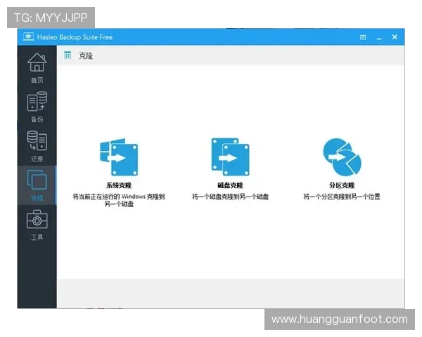This screenshot has width=422, height=337.
Task: Open the 工具 toolbox sidebar icon
Action: (37, 220)
